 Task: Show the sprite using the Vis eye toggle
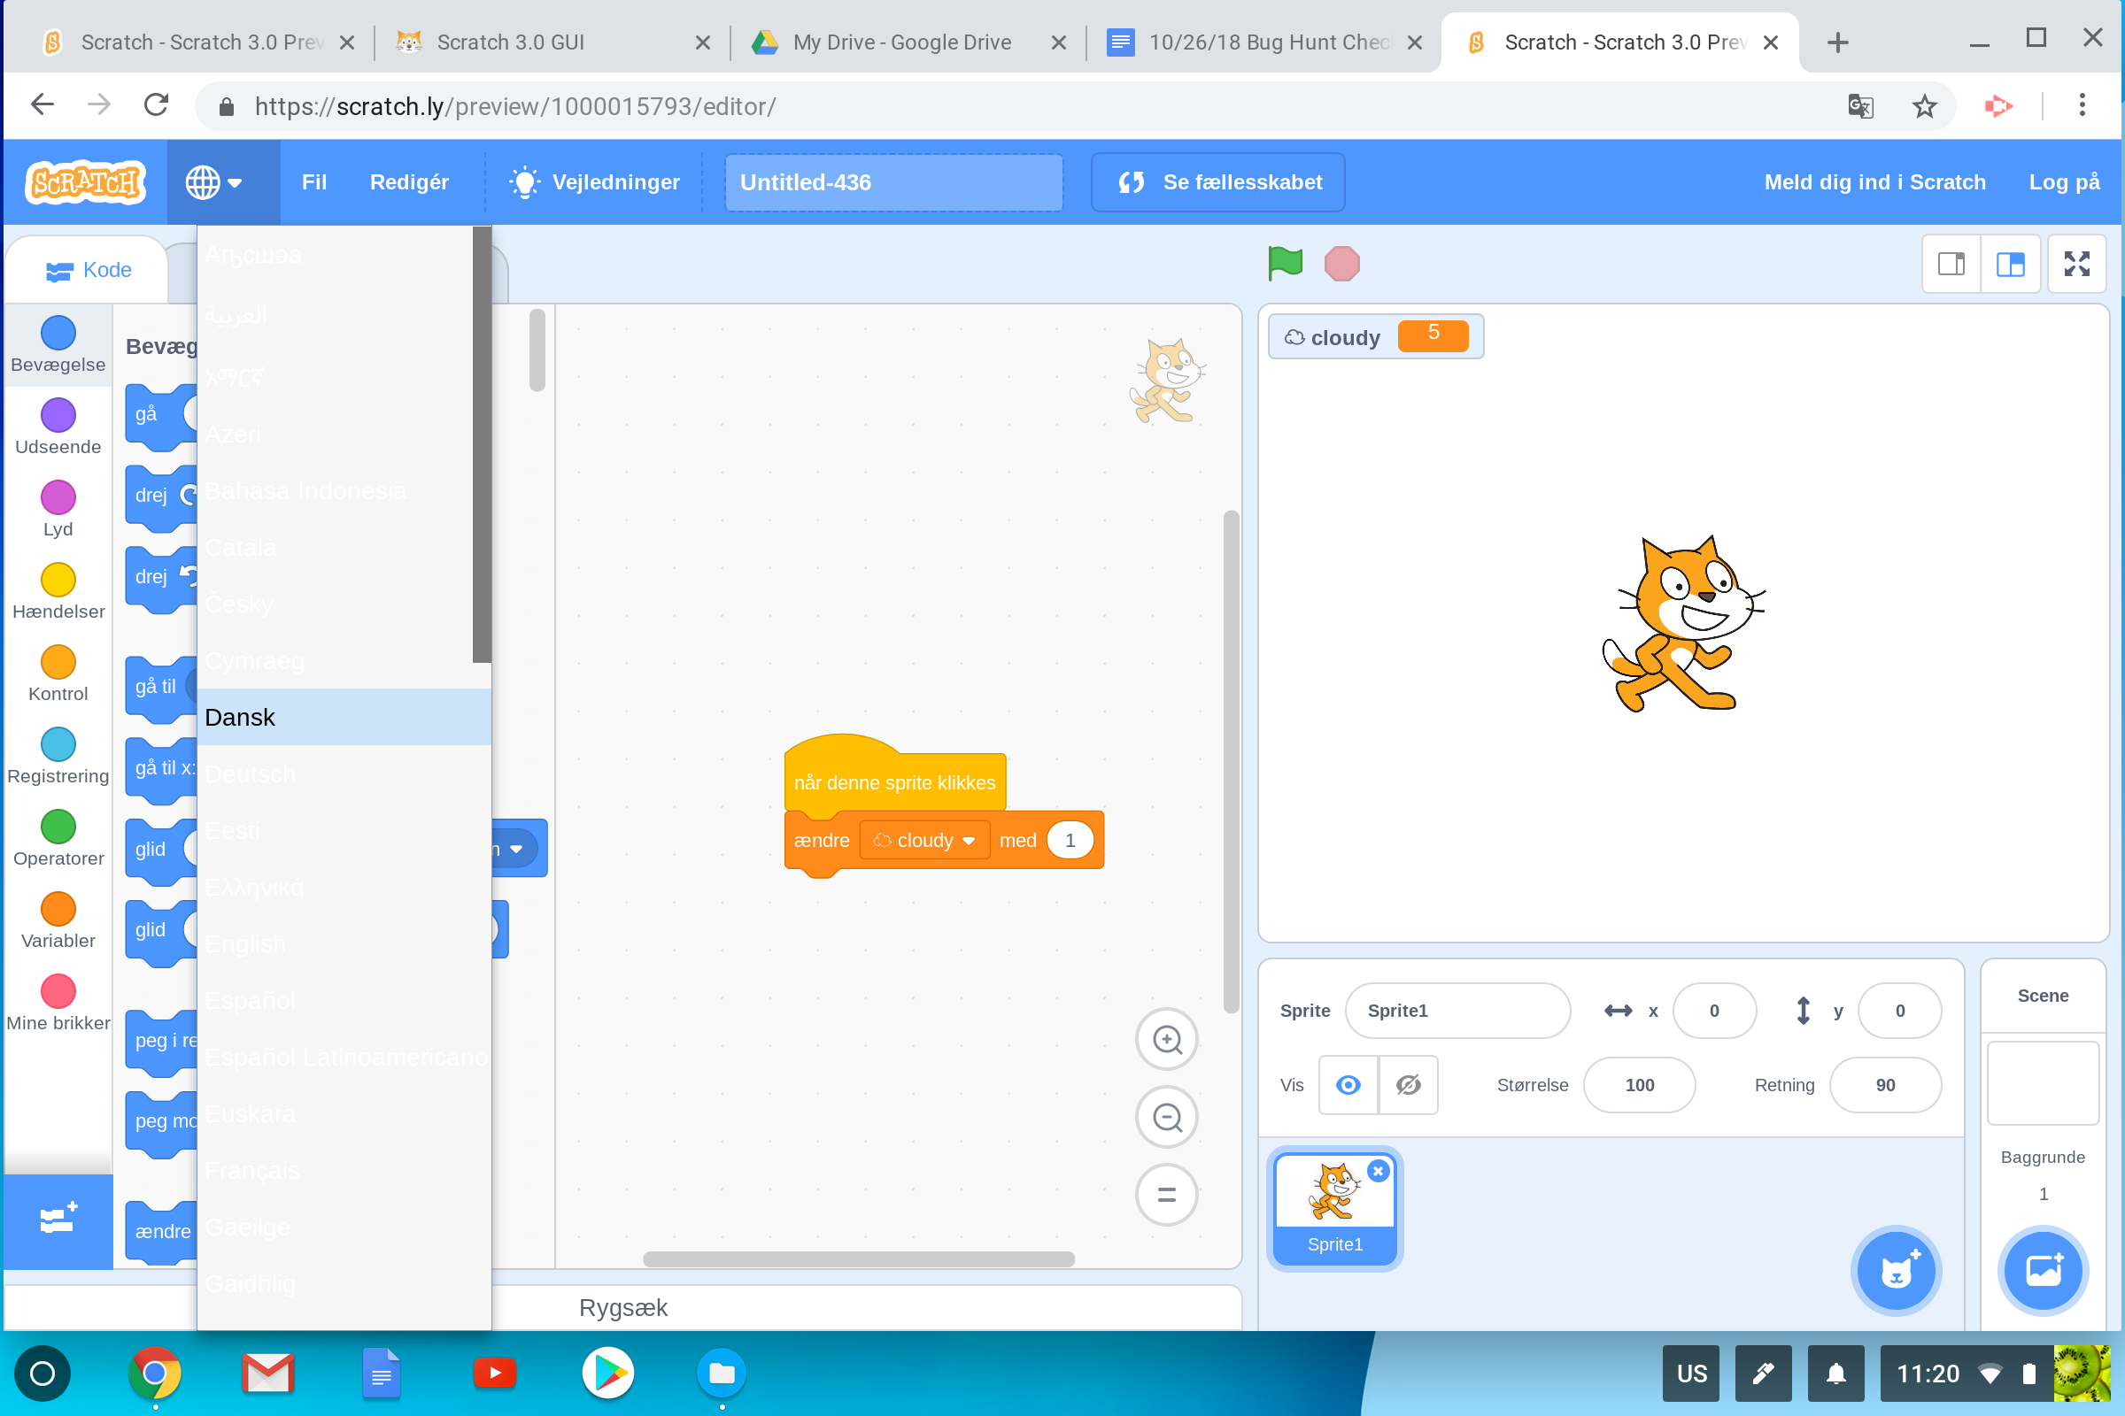pyautogui.click(x=1348, y=1085)
